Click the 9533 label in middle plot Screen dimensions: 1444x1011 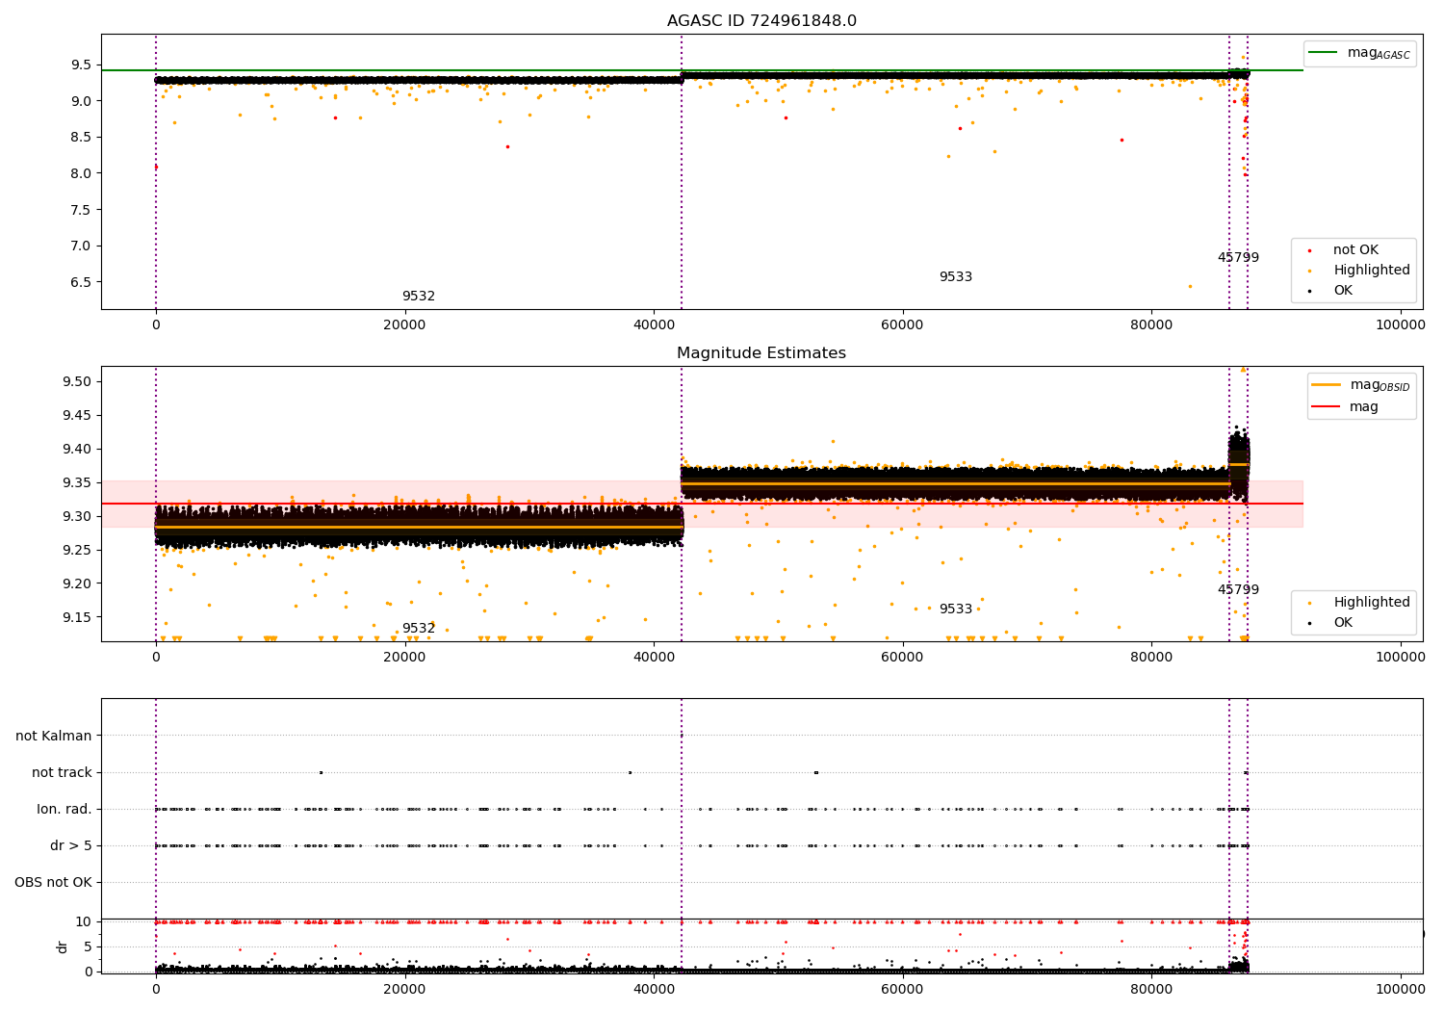pyautogui.click(x=956, y=609)
